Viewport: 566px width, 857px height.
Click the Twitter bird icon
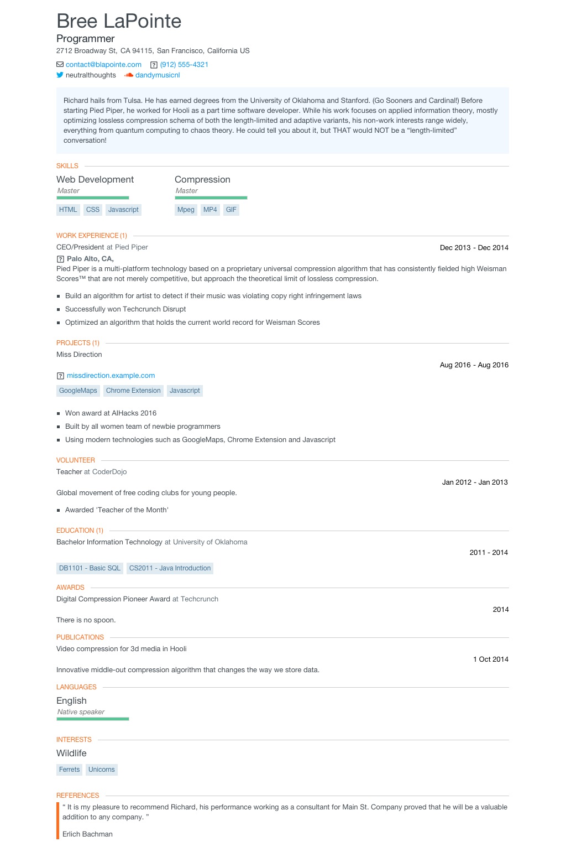coord(60,75)
